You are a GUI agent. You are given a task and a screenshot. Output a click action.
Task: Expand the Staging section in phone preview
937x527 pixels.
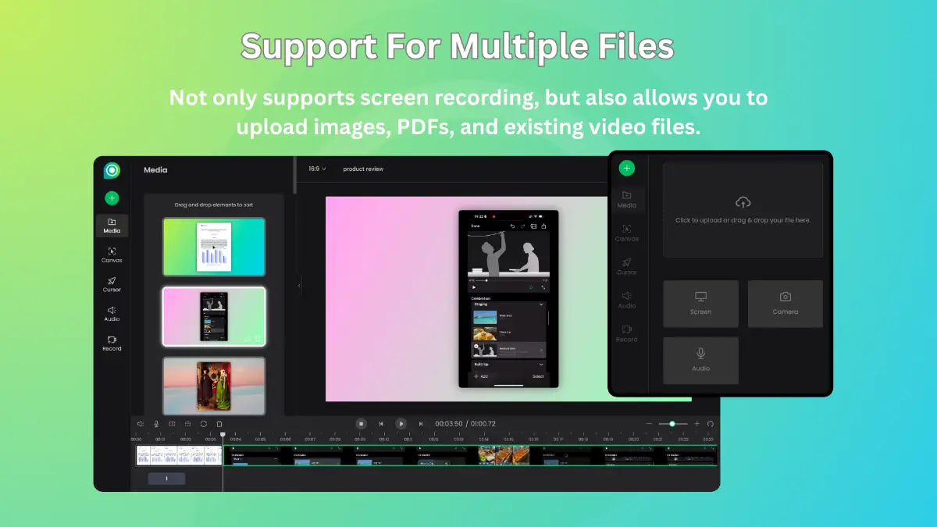tap(542, 304)
